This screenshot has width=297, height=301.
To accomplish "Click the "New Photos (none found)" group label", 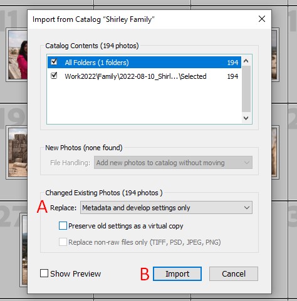I will point(84,148).
